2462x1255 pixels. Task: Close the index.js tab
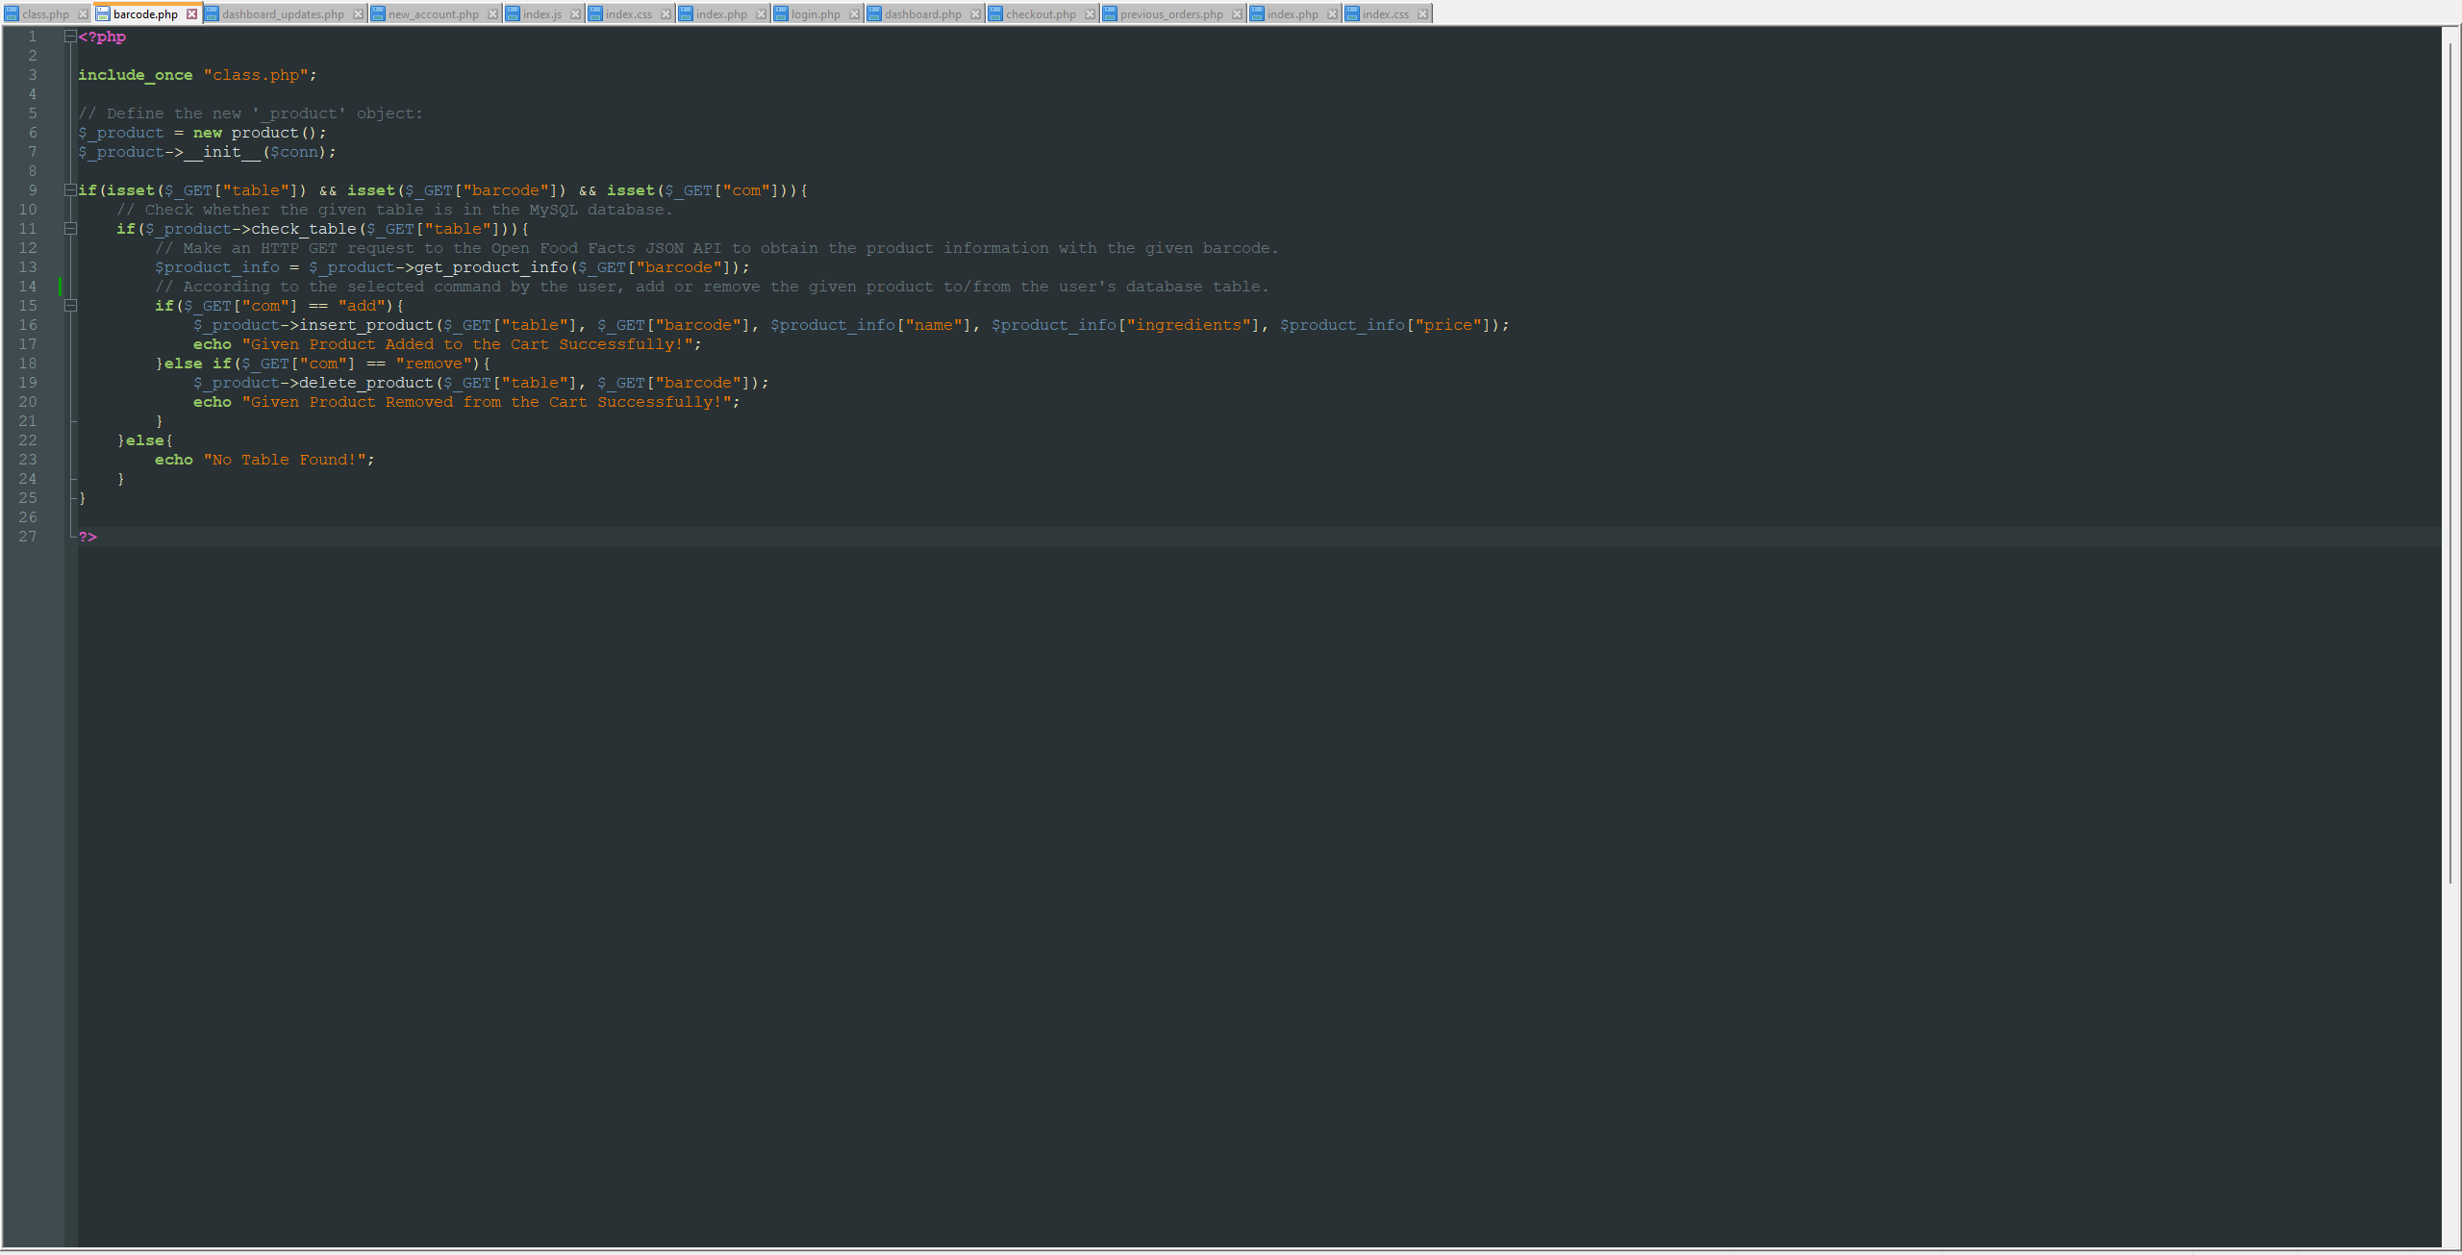[575, 13]
